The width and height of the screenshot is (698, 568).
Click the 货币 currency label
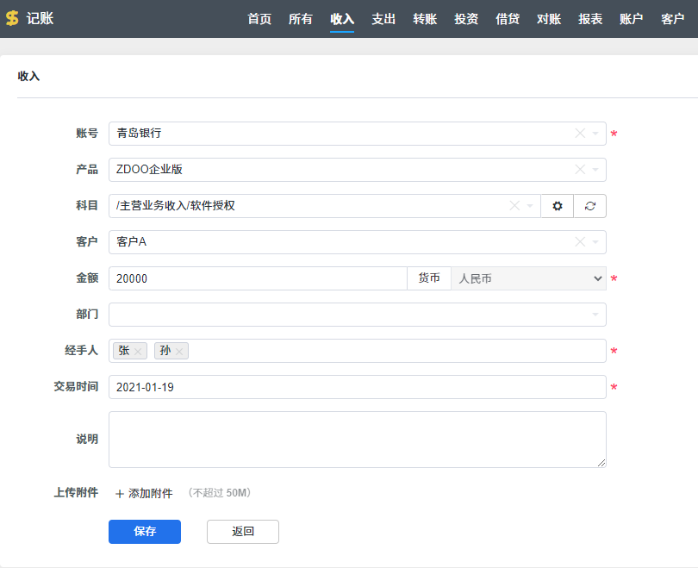click(x=429, y=278)
